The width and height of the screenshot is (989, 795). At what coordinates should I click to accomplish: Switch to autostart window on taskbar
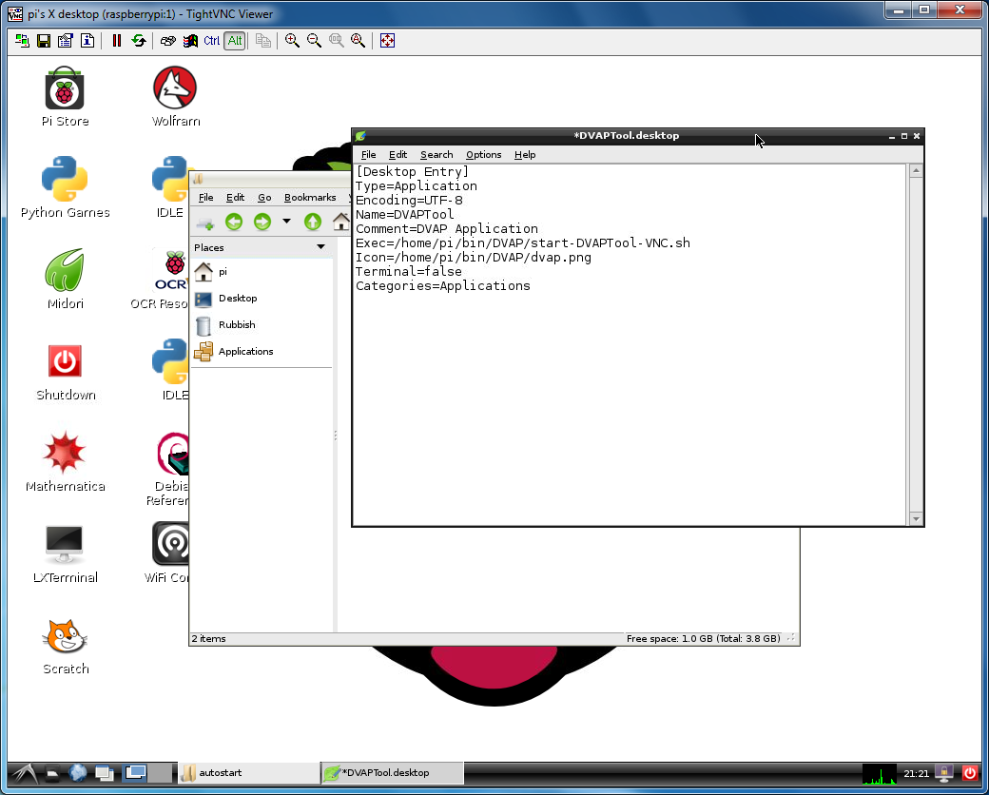249,773
